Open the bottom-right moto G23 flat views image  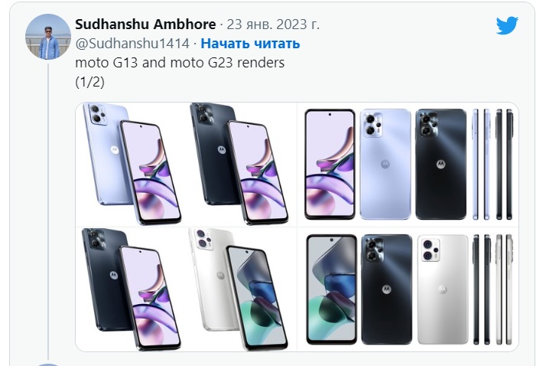[408, 289]
